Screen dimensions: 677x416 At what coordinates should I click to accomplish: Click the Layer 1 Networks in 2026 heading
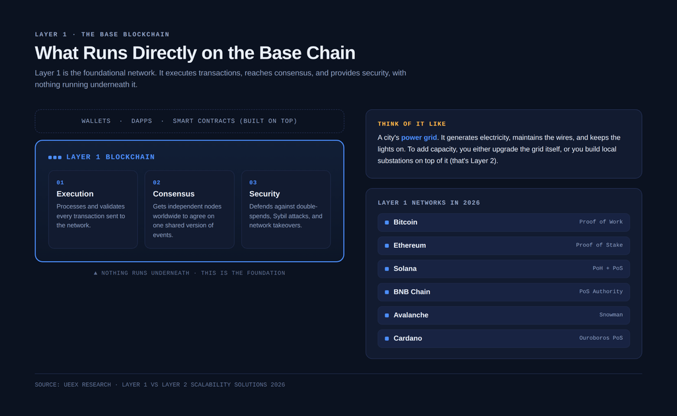(x=428, y=203)
